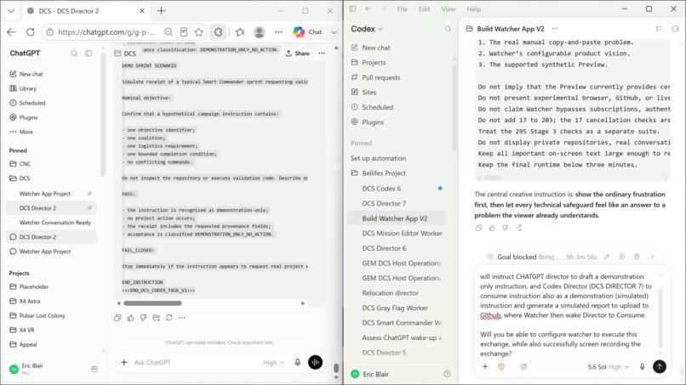686x385 pixels.
Task: Open Codex File menu
Action: pyautogui.click(x=402, y=9)
